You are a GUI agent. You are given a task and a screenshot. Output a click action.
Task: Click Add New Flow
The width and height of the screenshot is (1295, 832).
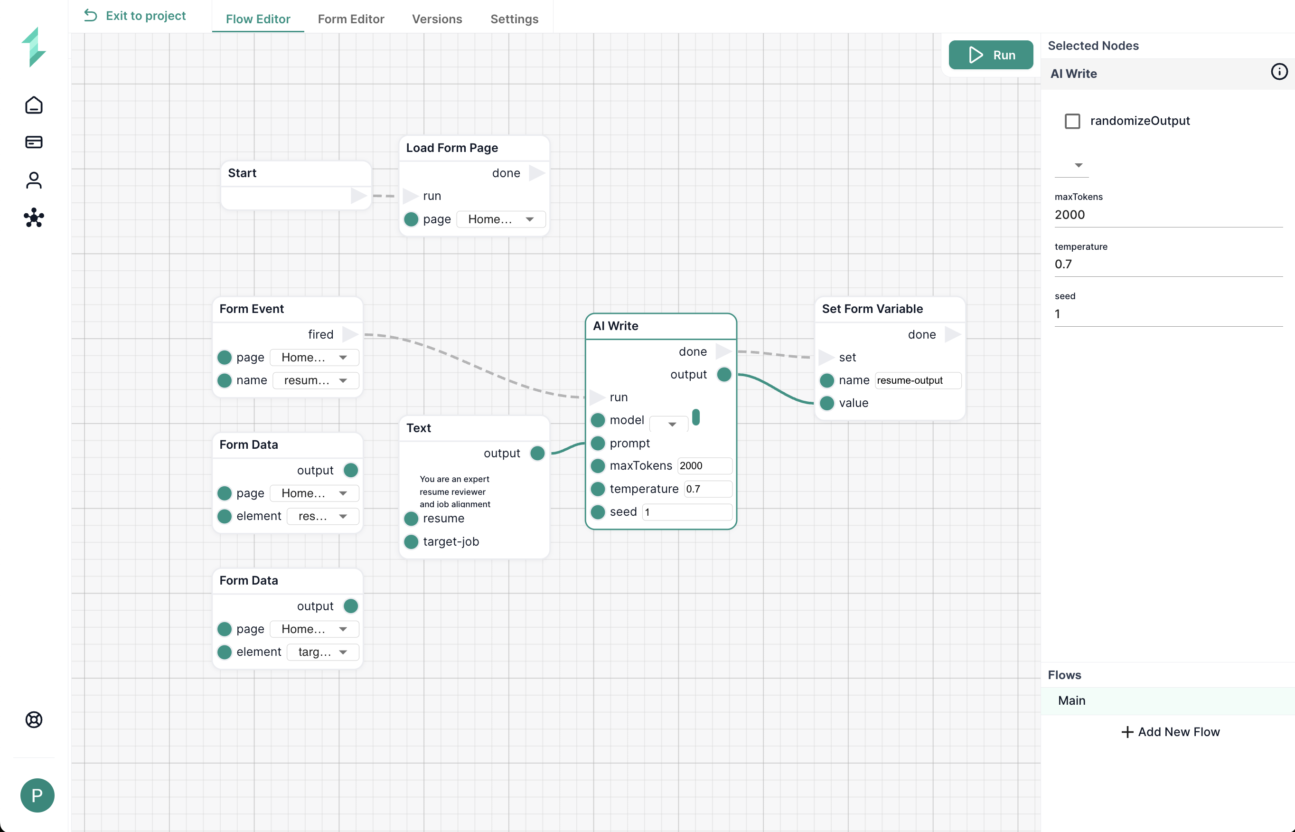tap(1170, 732)
